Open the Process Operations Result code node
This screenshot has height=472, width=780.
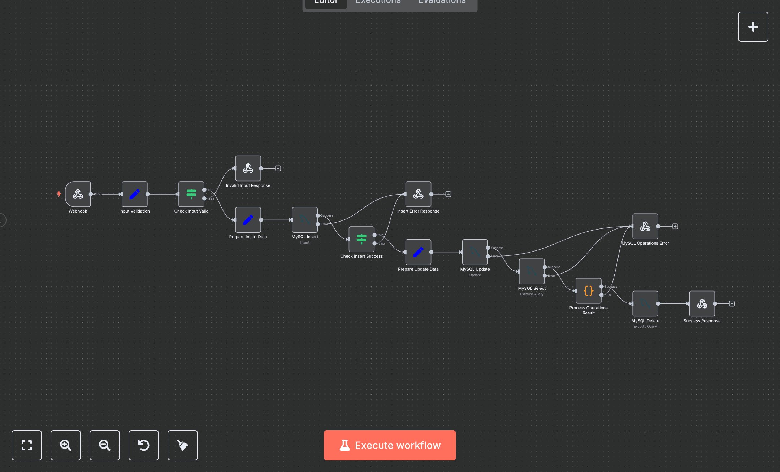click(x=588, y=290)
